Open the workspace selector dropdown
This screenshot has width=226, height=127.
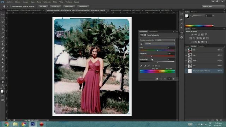tap(213, 6)
